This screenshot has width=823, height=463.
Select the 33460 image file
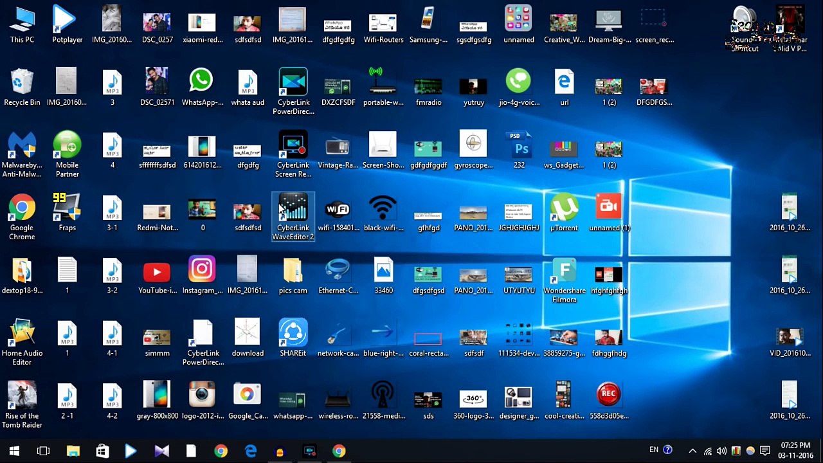[383, 275]
